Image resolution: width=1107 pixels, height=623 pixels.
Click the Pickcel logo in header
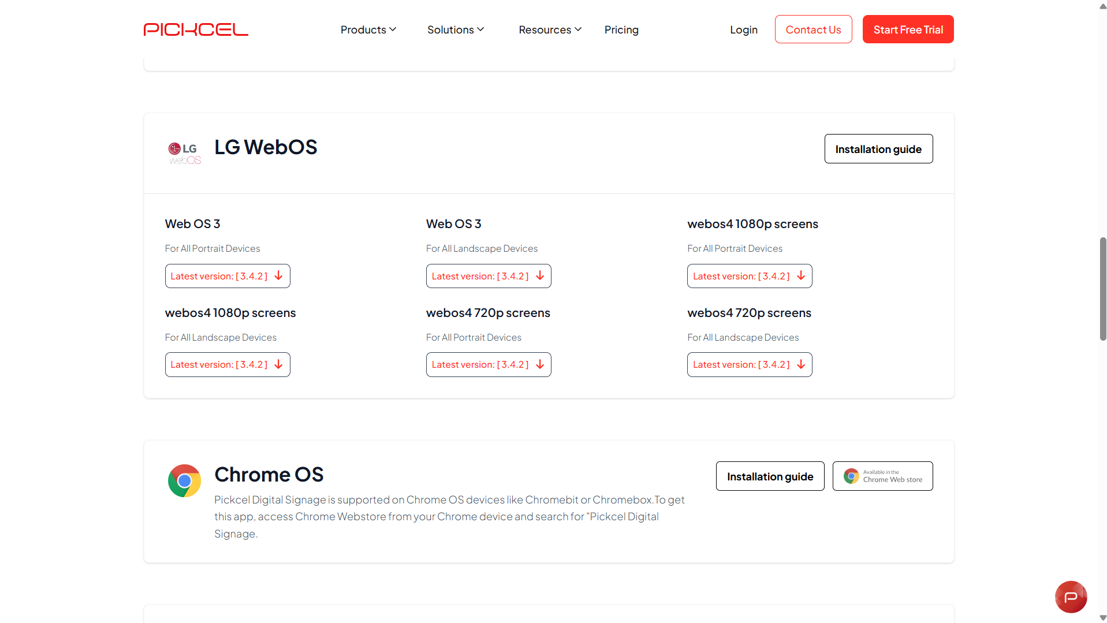(196, 29)
